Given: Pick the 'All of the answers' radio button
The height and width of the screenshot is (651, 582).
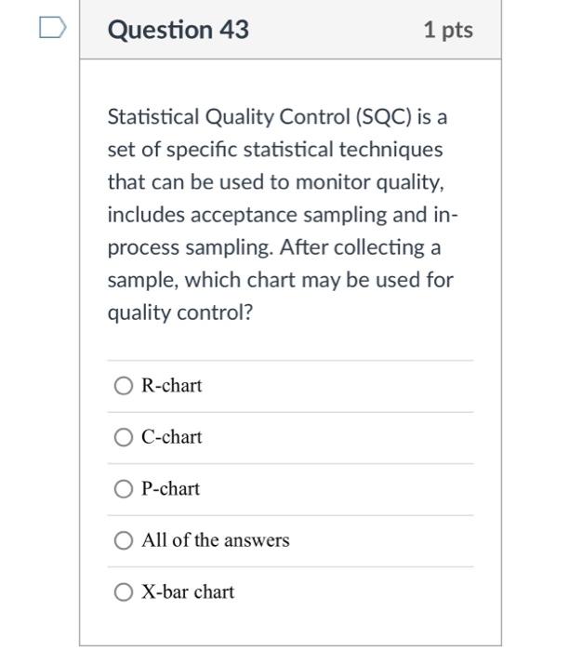Looking at the screenshot, I should click(124, 540).
